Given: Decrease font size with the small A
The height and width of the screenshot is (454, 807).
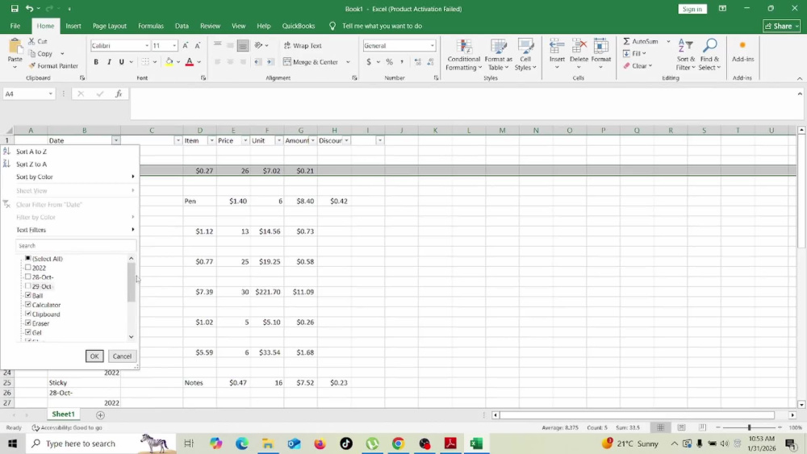Looking at the screenshot, I should [x=198, y=46].
